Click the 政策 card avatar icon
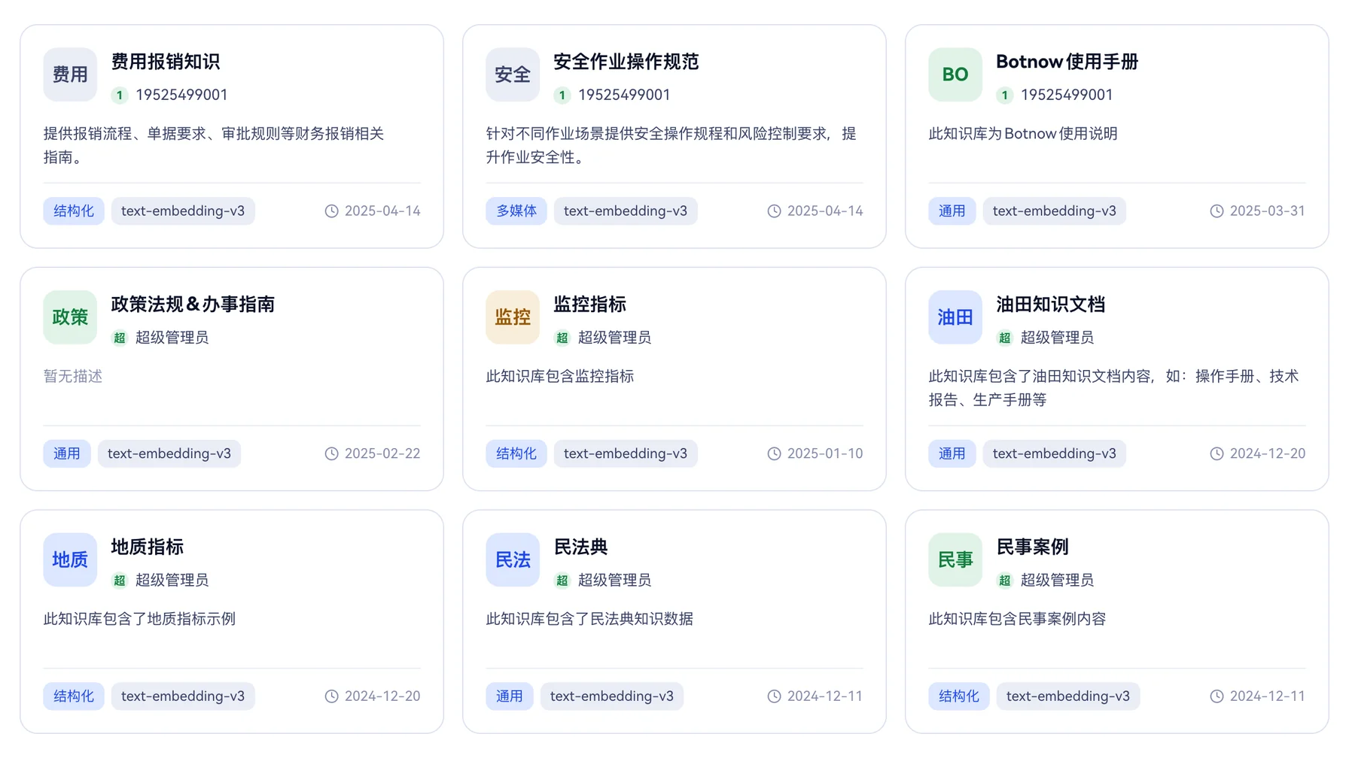 click(70, 317)
